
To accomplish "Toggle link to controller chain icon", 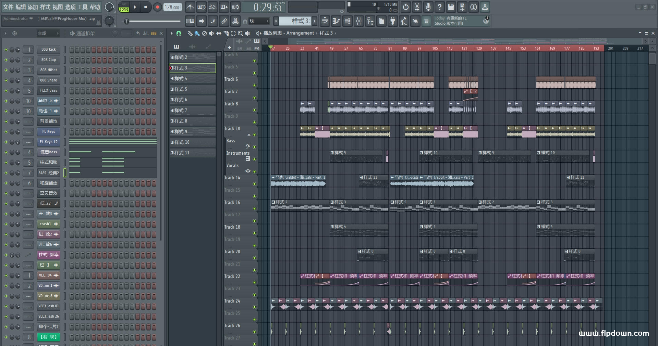I will coord(224,21).
